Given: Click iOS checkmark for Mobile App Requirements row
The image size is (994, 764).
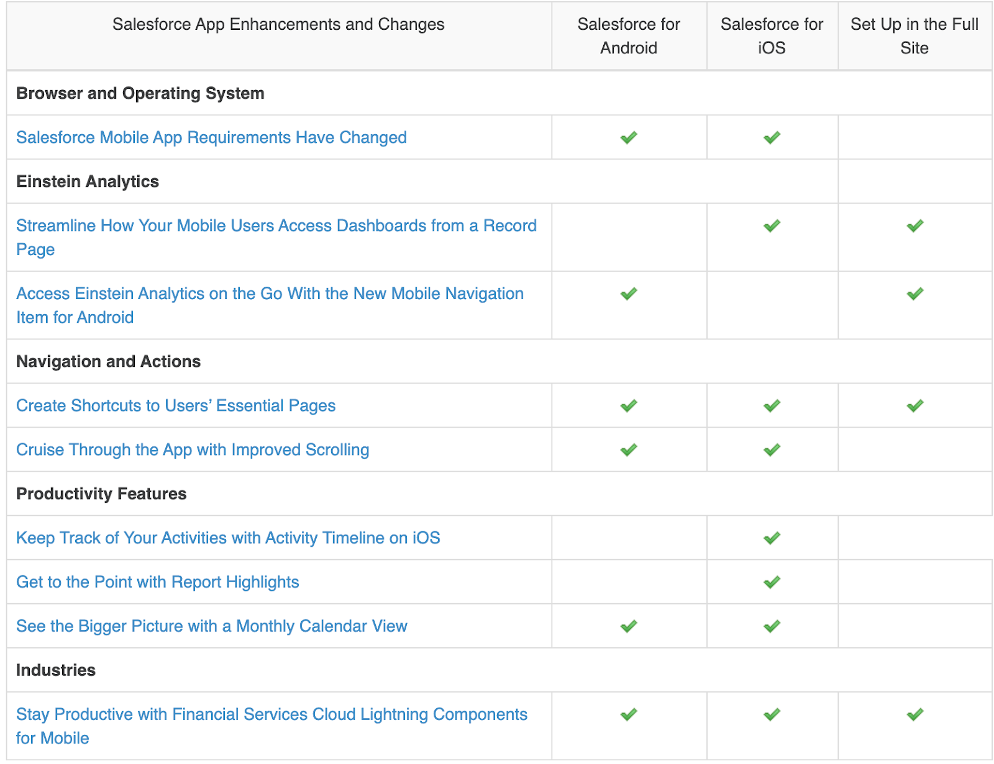Looking at the screenshot, I should (772, 137).
